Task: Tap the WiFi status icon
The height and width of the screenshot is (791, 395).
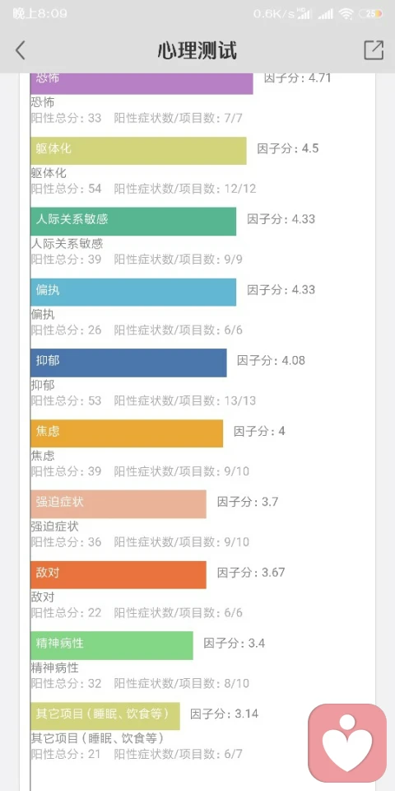Action: 346,14
